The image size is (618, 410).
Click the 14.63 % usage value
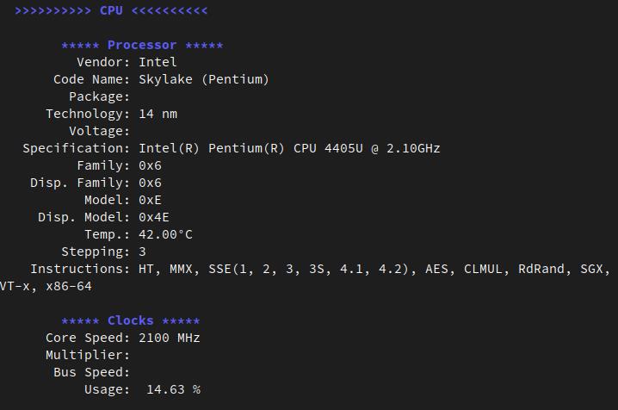[x=173, y=389]
